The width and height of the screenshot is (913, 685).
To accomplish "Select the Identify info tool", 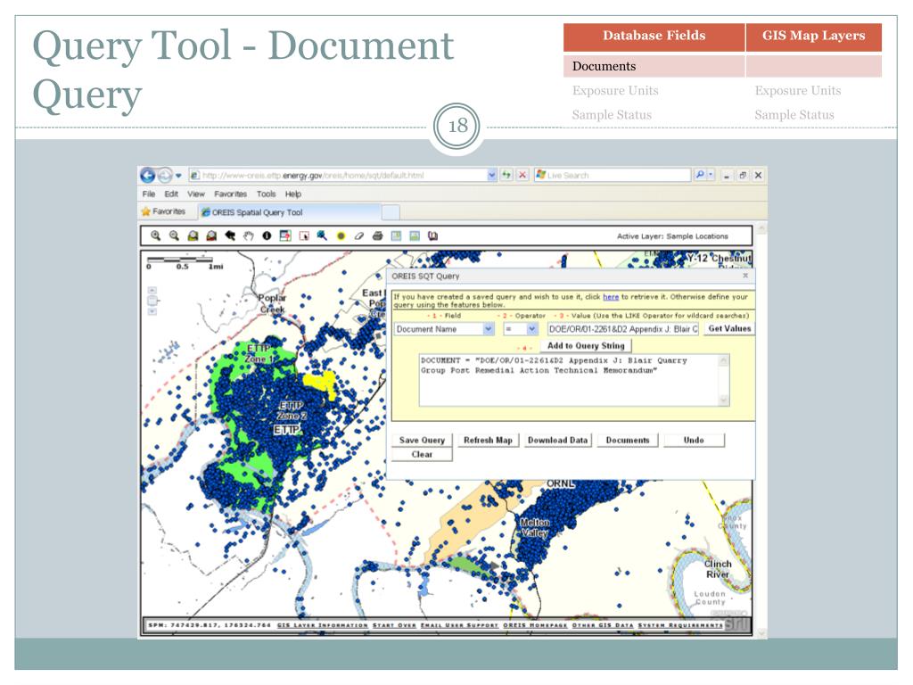I will point(267,235).
